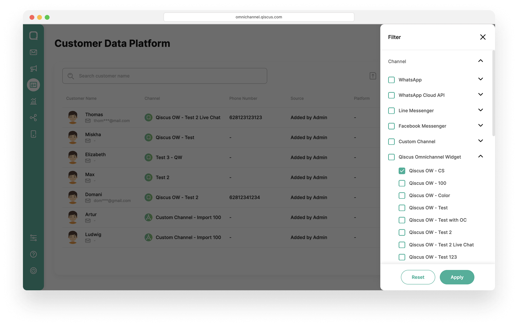Open the mobile device icon in sidebar
Viewport: 518px width, 326px height.
point(33,134)
